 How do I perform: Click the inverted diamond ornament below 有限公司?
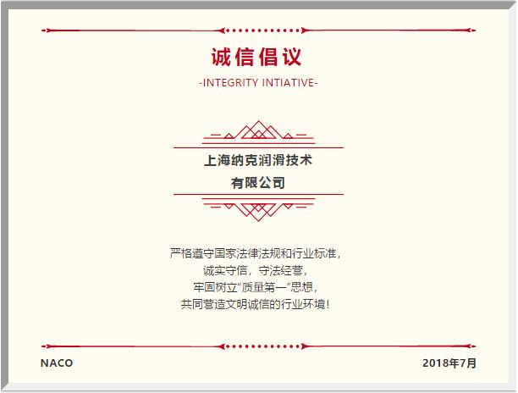coord(258,208)
